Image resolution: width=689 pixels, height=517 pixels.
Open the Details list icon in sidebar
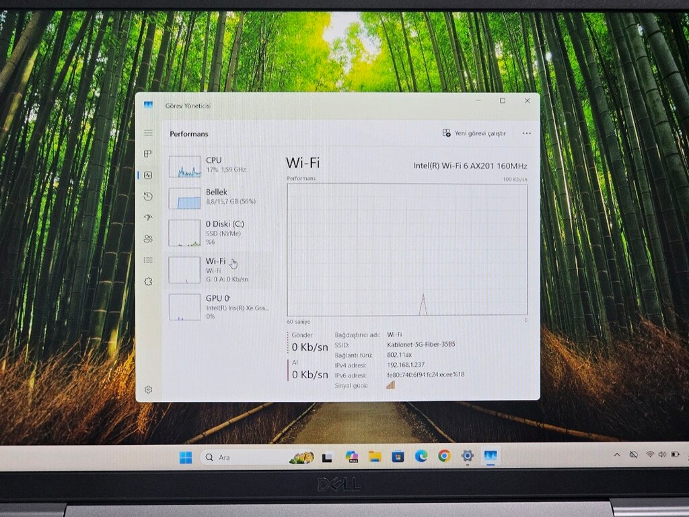point(148,260)
